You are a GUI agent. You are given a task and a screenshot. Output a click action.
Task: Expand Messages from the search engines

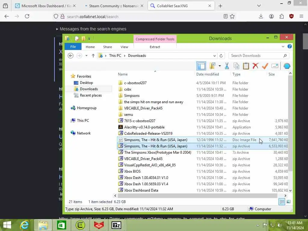(x=91, y=29)
